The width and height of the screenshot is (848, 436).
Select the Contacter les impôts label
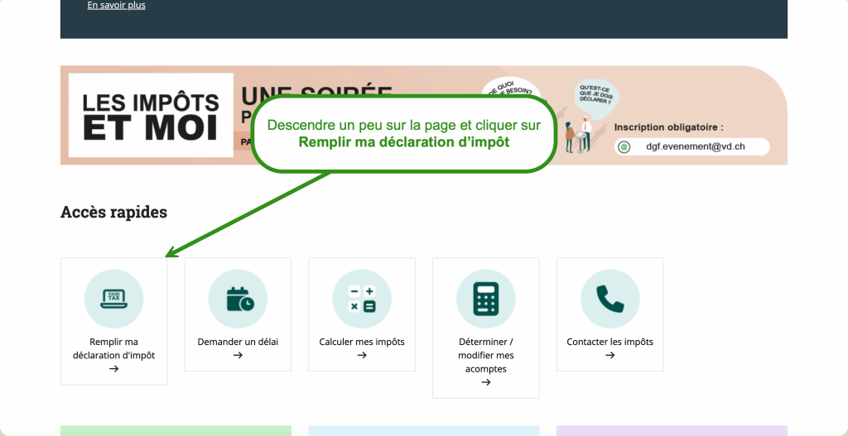coord(609,342)
